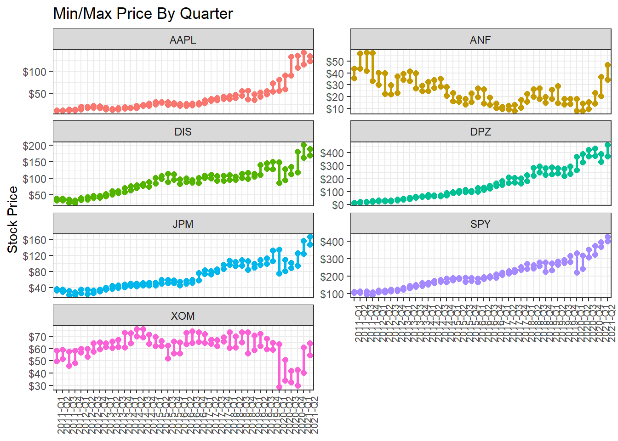Click the $400 tick label in DPZ panel
618x441 pixels.
coord(332,153)
